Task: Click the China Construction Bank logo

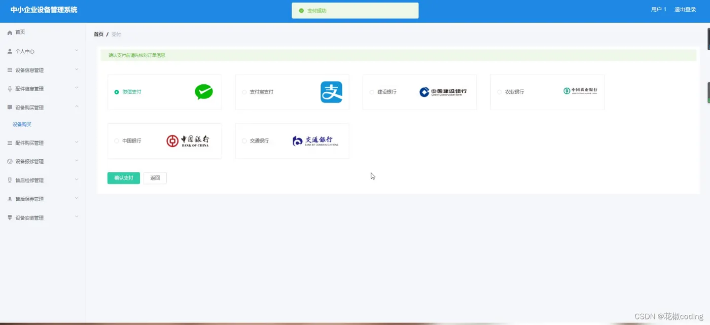Action: click(443, 92)
